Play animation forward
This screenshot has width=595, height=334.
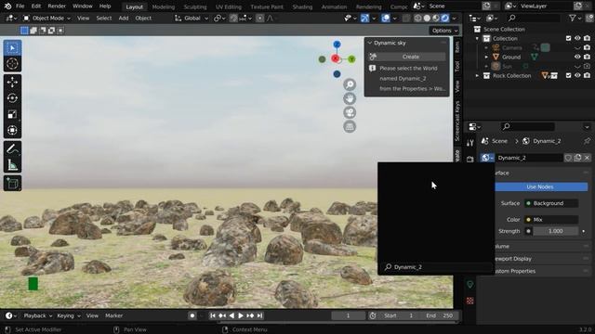coord(241,315)
